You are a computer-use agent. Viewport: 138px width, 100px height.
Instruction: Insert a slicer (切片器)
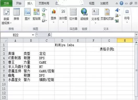pos(73,14)
